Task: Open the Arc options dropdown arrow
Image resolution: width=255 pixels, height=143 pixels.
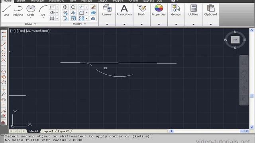Action: 43,17
